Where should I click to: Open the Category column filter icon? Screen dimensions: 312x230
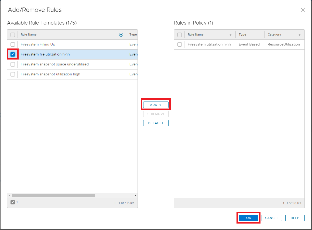pos(299,34)
